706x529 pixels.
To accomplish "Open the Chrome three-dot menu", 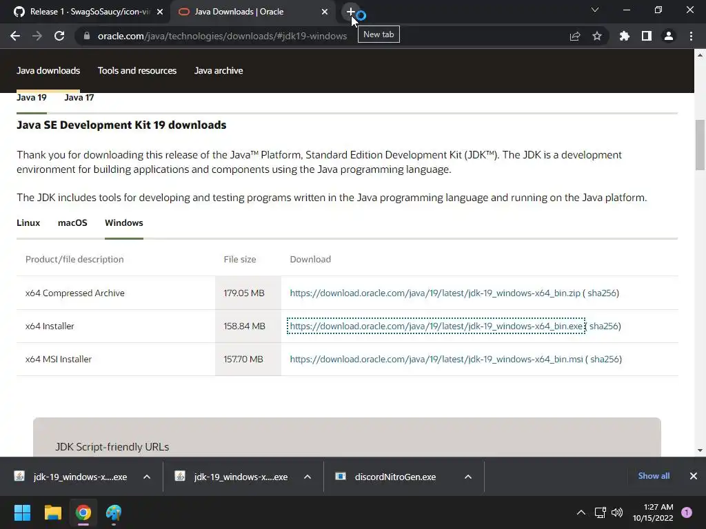I will pyautogui.click(x=691, y=36).
